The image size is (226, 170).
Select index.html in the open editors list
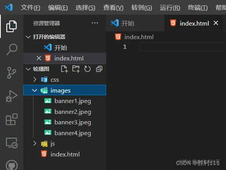(65, 58)
